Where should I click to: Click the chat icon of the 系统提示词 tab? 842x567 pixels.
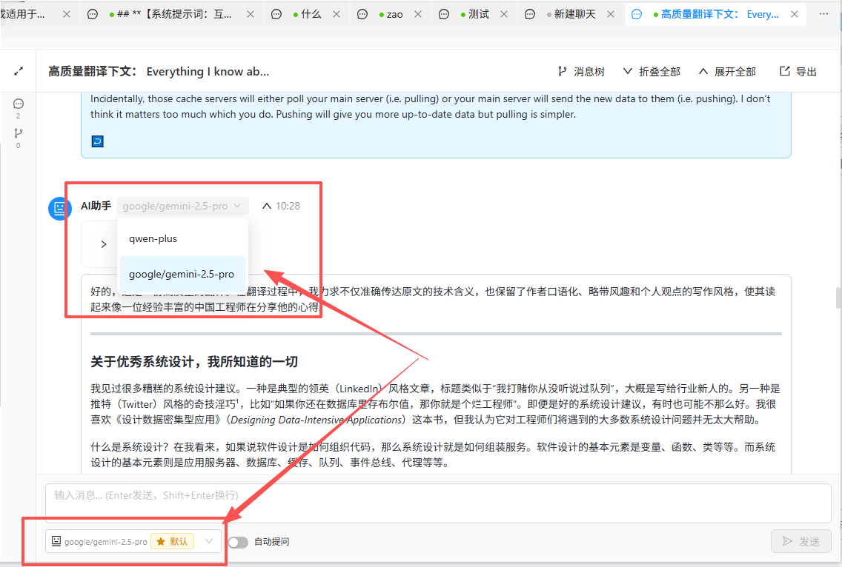click(x=93, y=15)
